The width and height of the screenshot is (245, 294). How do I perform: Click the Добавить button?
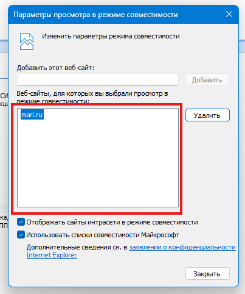207,80
